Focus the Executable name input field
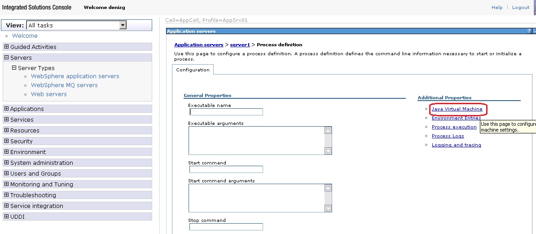Viewport: 536px width, 234px height. (x=226, y=112)
